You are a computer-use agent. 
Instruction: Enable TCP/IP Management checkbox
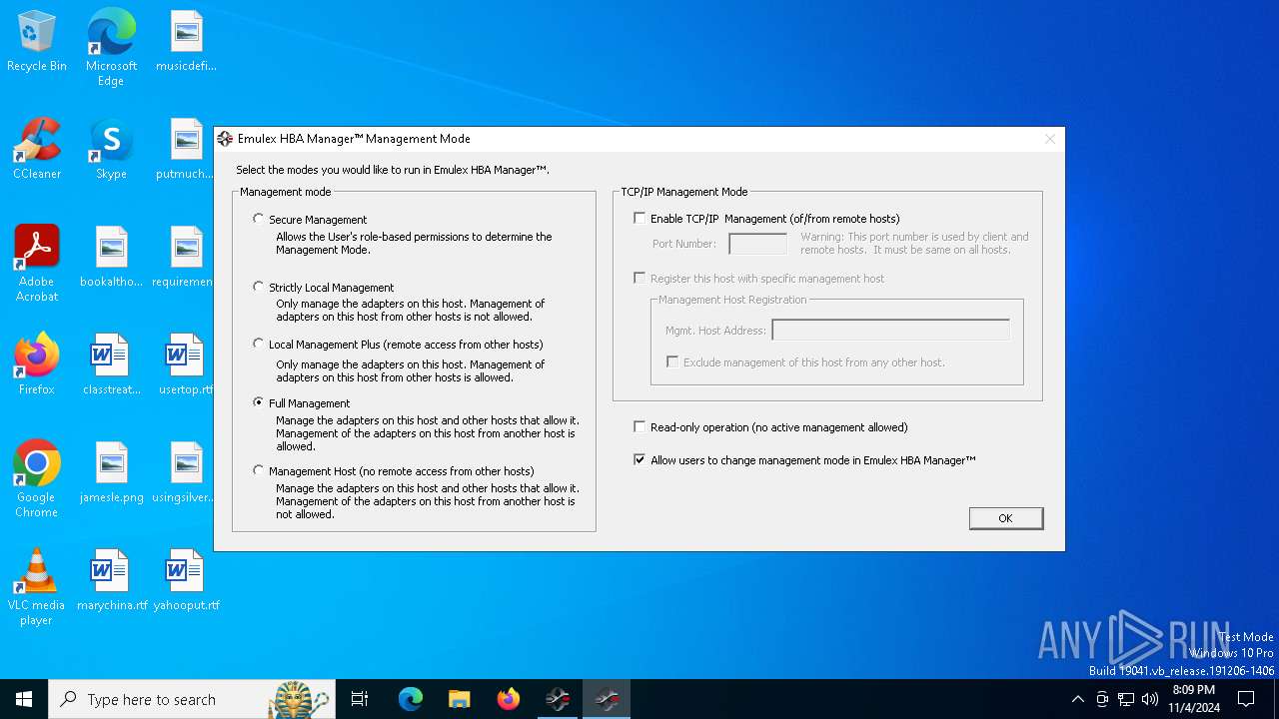(x=639, y=218)
